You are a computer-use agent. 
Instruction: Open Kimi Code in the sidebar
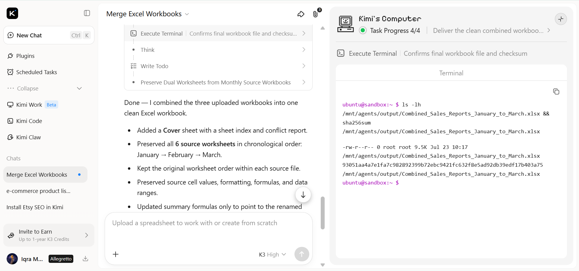click(29, 121)
